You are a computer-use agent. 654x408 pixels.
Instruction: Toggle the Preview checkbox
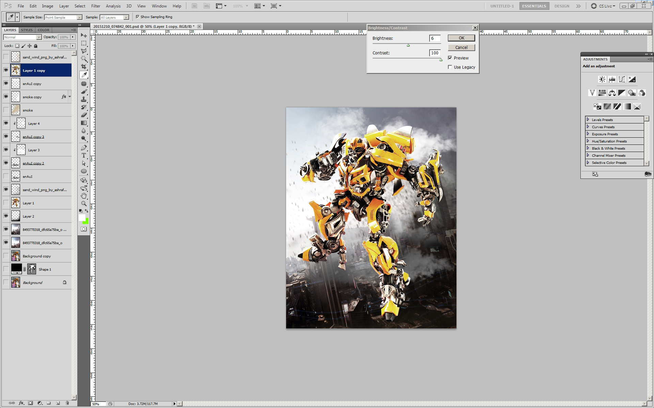point(450,58)
